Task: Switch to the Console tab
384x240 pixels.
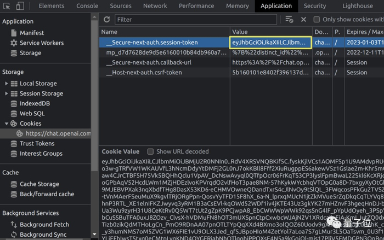Action: tap(87, 6)
